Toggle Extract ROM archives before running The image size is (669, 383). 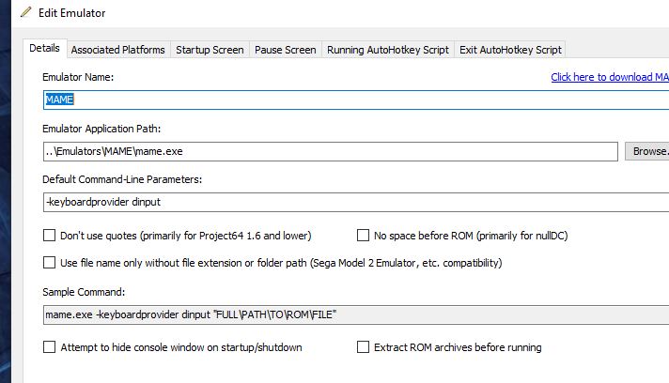tap(363, 347)
